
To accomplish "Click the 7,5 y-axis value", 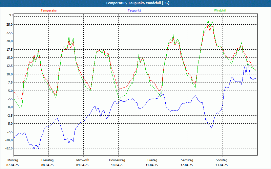I will point(10,82).
